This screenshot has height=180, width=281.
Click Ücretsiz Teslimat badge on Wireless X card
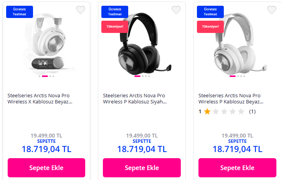coord(20,11)
